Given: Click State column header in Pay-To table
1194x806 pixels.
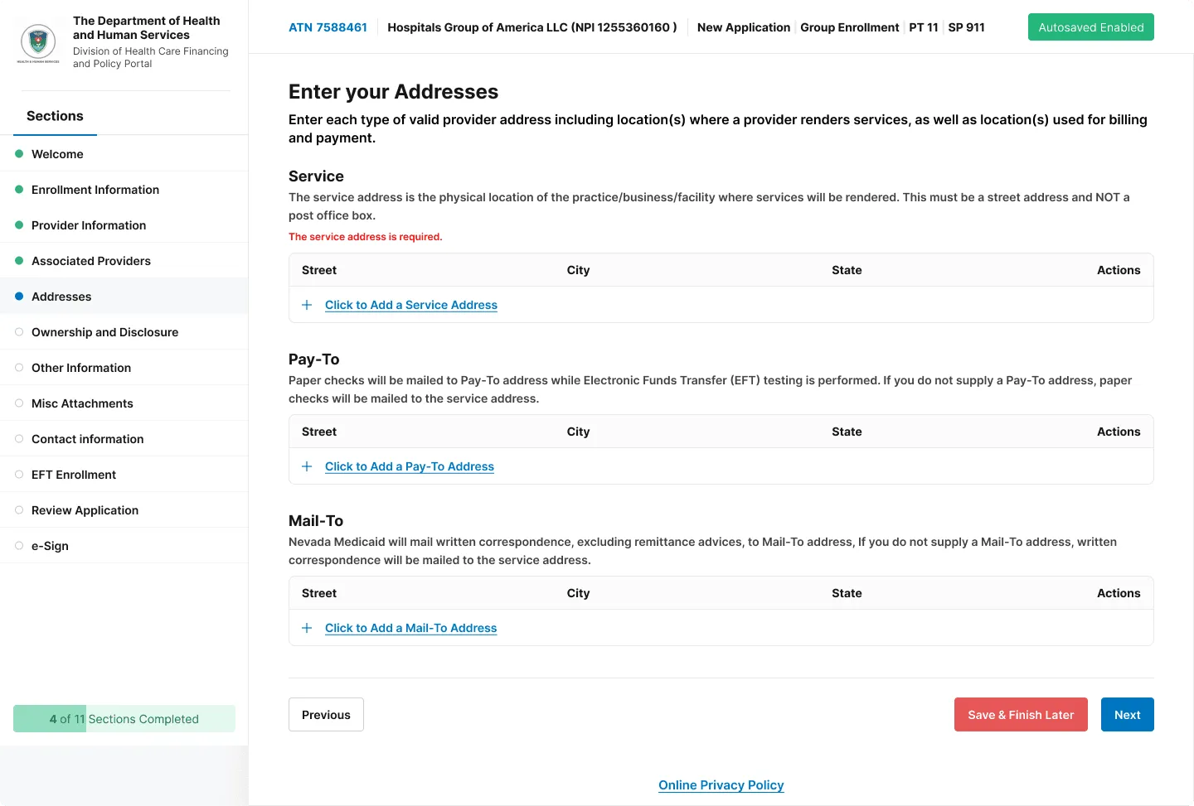Looking at the screenshot, I should pos(847,432).
